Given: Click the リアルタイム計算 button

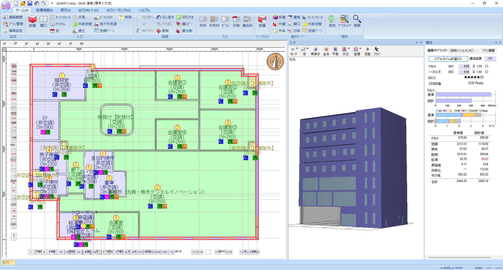Looking at the screenshot, I should (448, 59).
